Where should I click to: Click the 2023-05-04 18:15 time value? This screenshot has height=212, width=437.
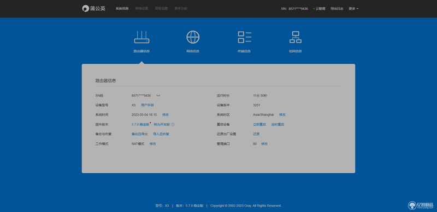pyautogui.click(x=144, y=114)
